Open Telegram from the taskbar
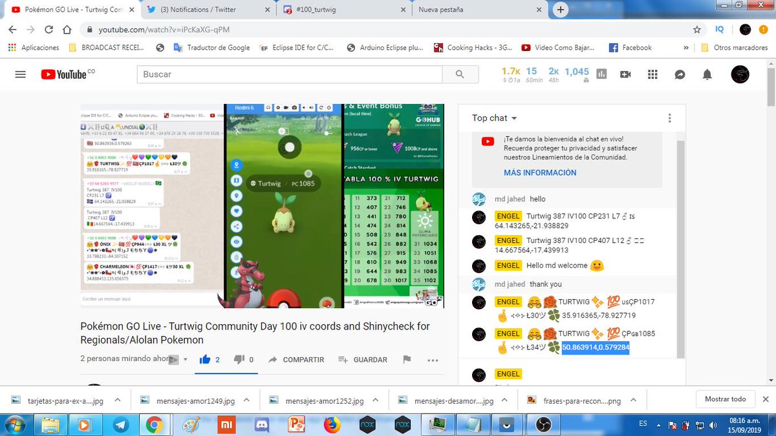 [x=120, y=424]
